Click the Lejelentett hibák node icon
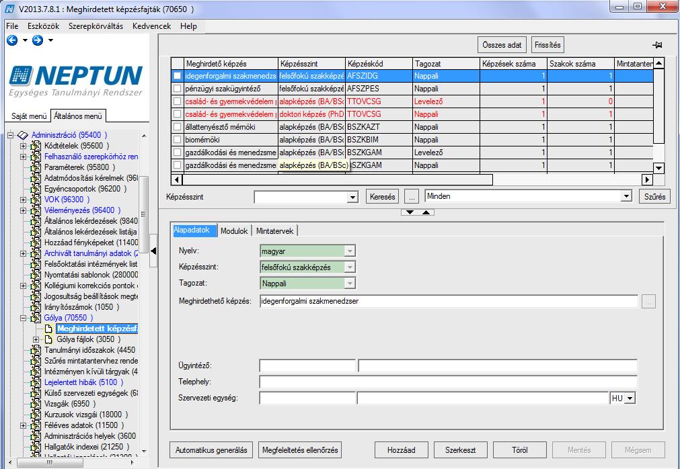This screenshot has height=469, width=680. pos(36,382)
